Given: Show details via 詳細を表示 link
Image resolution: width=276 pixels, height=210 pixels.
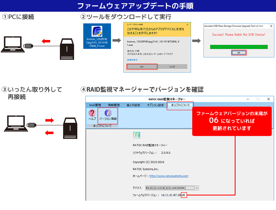Looking at the screenshot, I should (x=132, y=60).
